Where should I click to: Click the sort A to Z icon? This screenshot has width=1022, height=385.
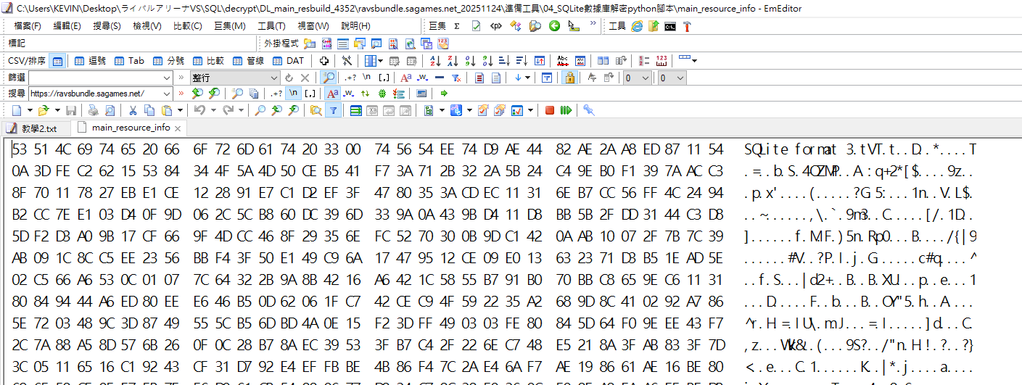tap(435, 61)
